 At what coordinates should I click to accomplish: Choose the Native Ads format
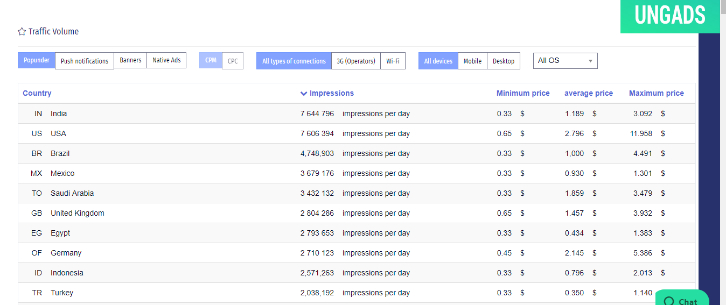(166, 60)
